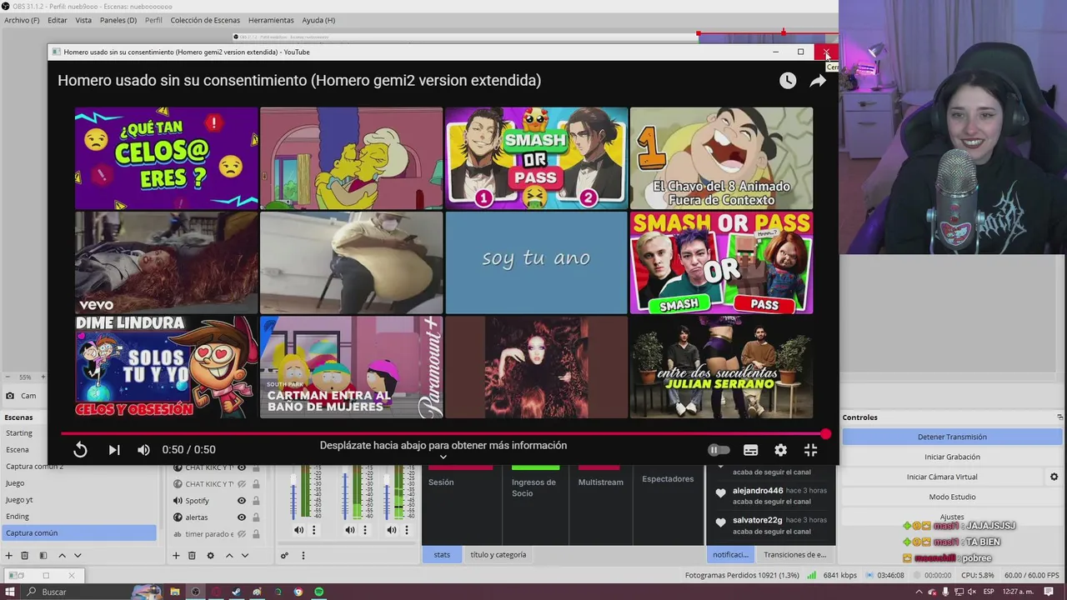Toggle YouTube autoplay switch
Viewport: 1067px width, 600px height.
pyautogui.click(x=719, y=450)
